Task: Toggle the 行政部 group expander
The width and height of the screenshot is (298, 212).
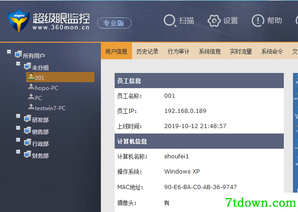Action: point(18,140)
